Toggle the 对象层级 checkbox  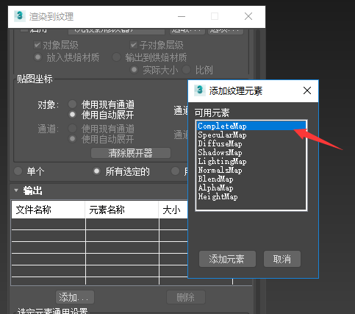37,45
